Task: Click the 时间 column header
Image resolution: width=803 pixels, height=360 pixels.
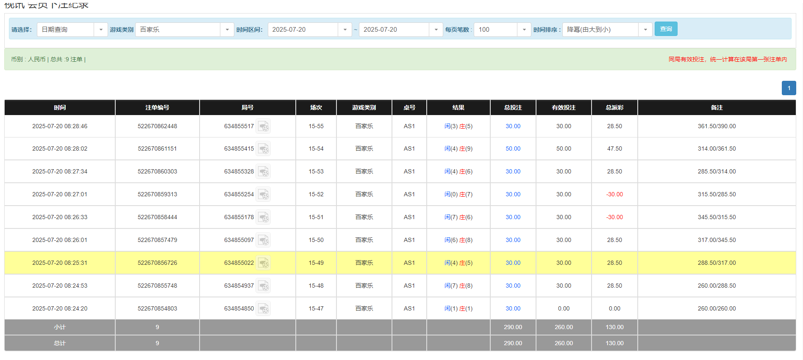Action: point(60,107)
